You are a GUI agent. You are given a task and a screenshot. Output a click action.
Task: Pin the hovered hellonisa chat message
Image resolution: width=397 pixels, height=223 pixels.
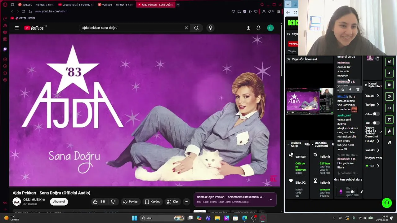pyautogui.click(x=350, y=90)
